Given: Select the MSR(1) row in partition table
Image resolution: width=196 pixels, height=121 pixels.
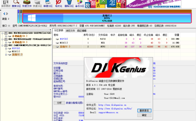Looking at the screenshot, I should click(116, 43).
